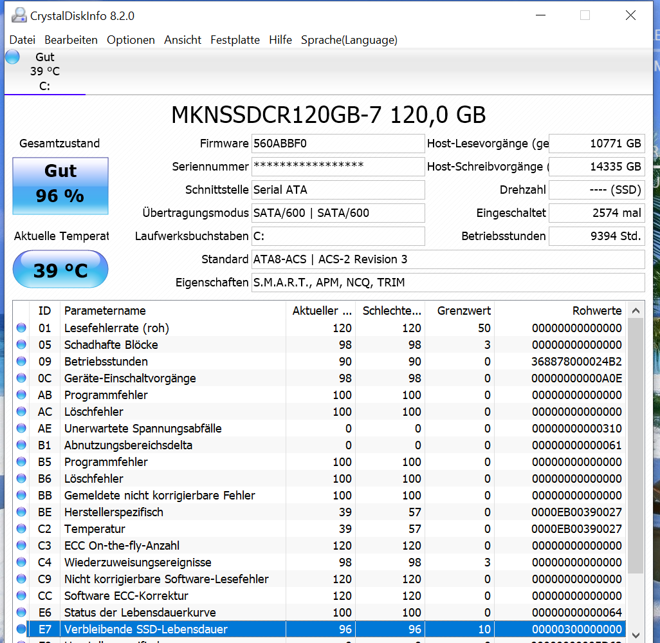
Task: Click raw value 0000000000310
Action: coord(576,428)
